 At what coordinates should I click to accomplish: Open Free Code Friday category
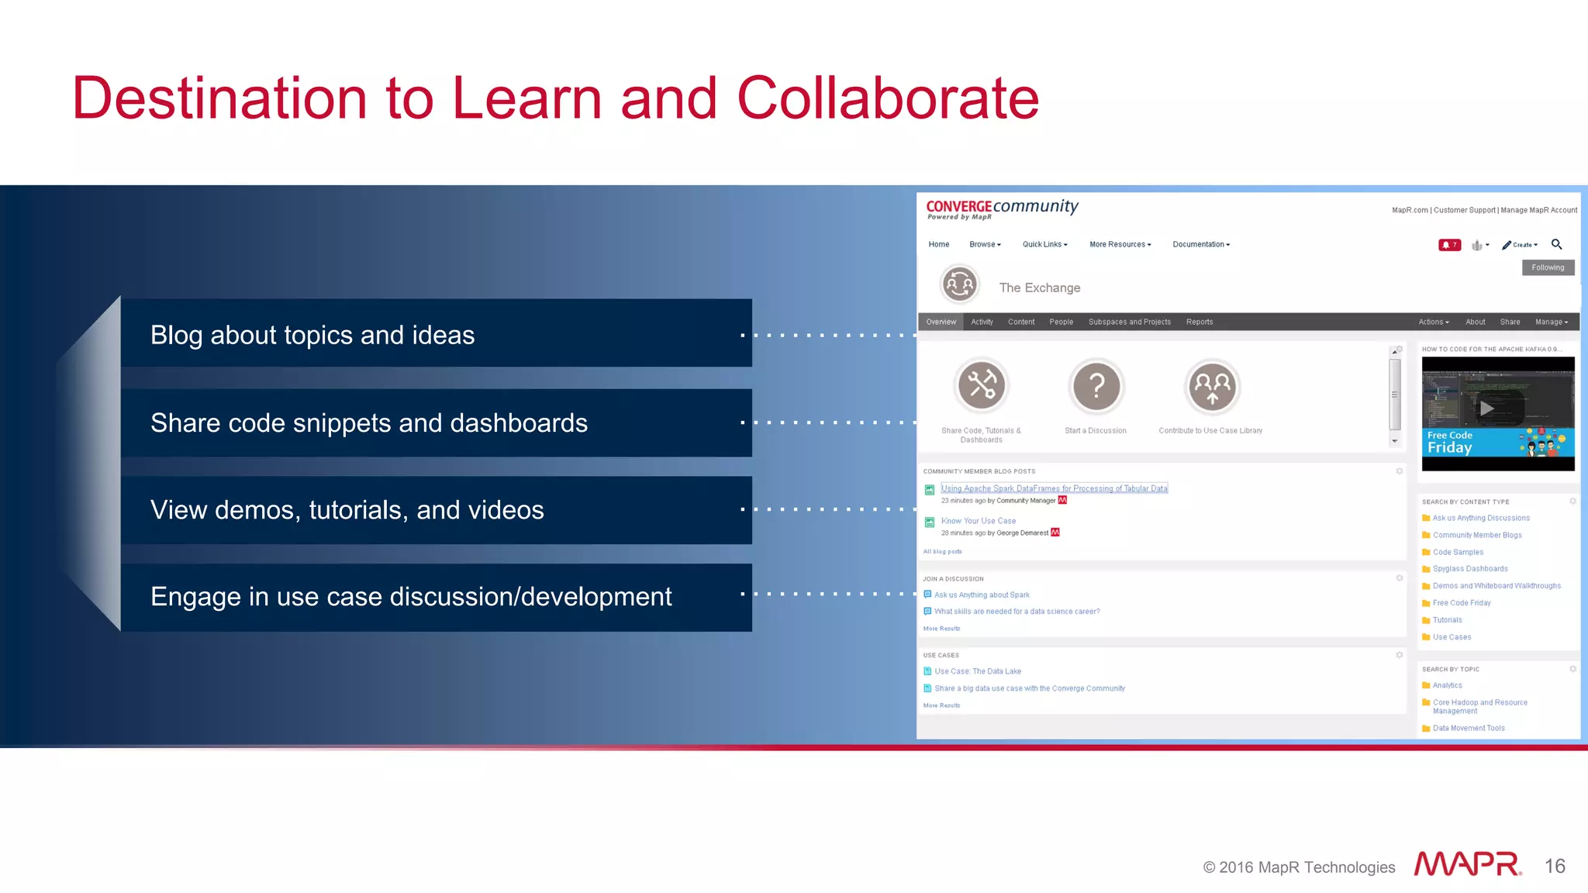click(1462, 603)
